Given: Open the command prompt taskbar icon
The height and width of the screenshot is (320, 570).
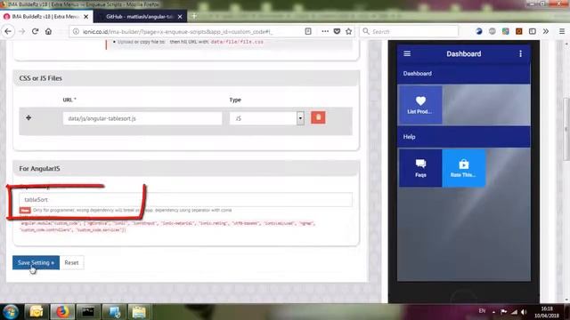Looking at the screenshot, I should click(x=87, y=312).
